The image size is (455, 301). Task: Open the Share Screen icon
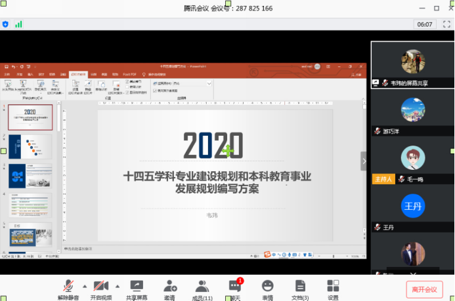click(137, 286)
